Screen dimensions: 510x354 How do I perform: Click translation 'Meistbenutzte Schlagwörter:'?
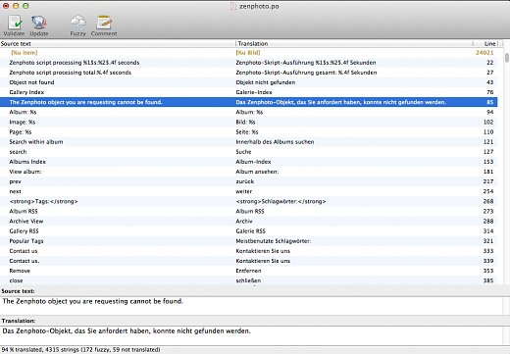coord(274,241)
